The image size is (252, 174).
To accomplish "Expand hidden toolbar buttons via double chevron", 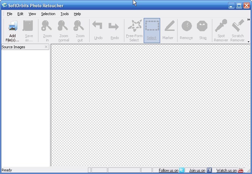I will point(248,20).
